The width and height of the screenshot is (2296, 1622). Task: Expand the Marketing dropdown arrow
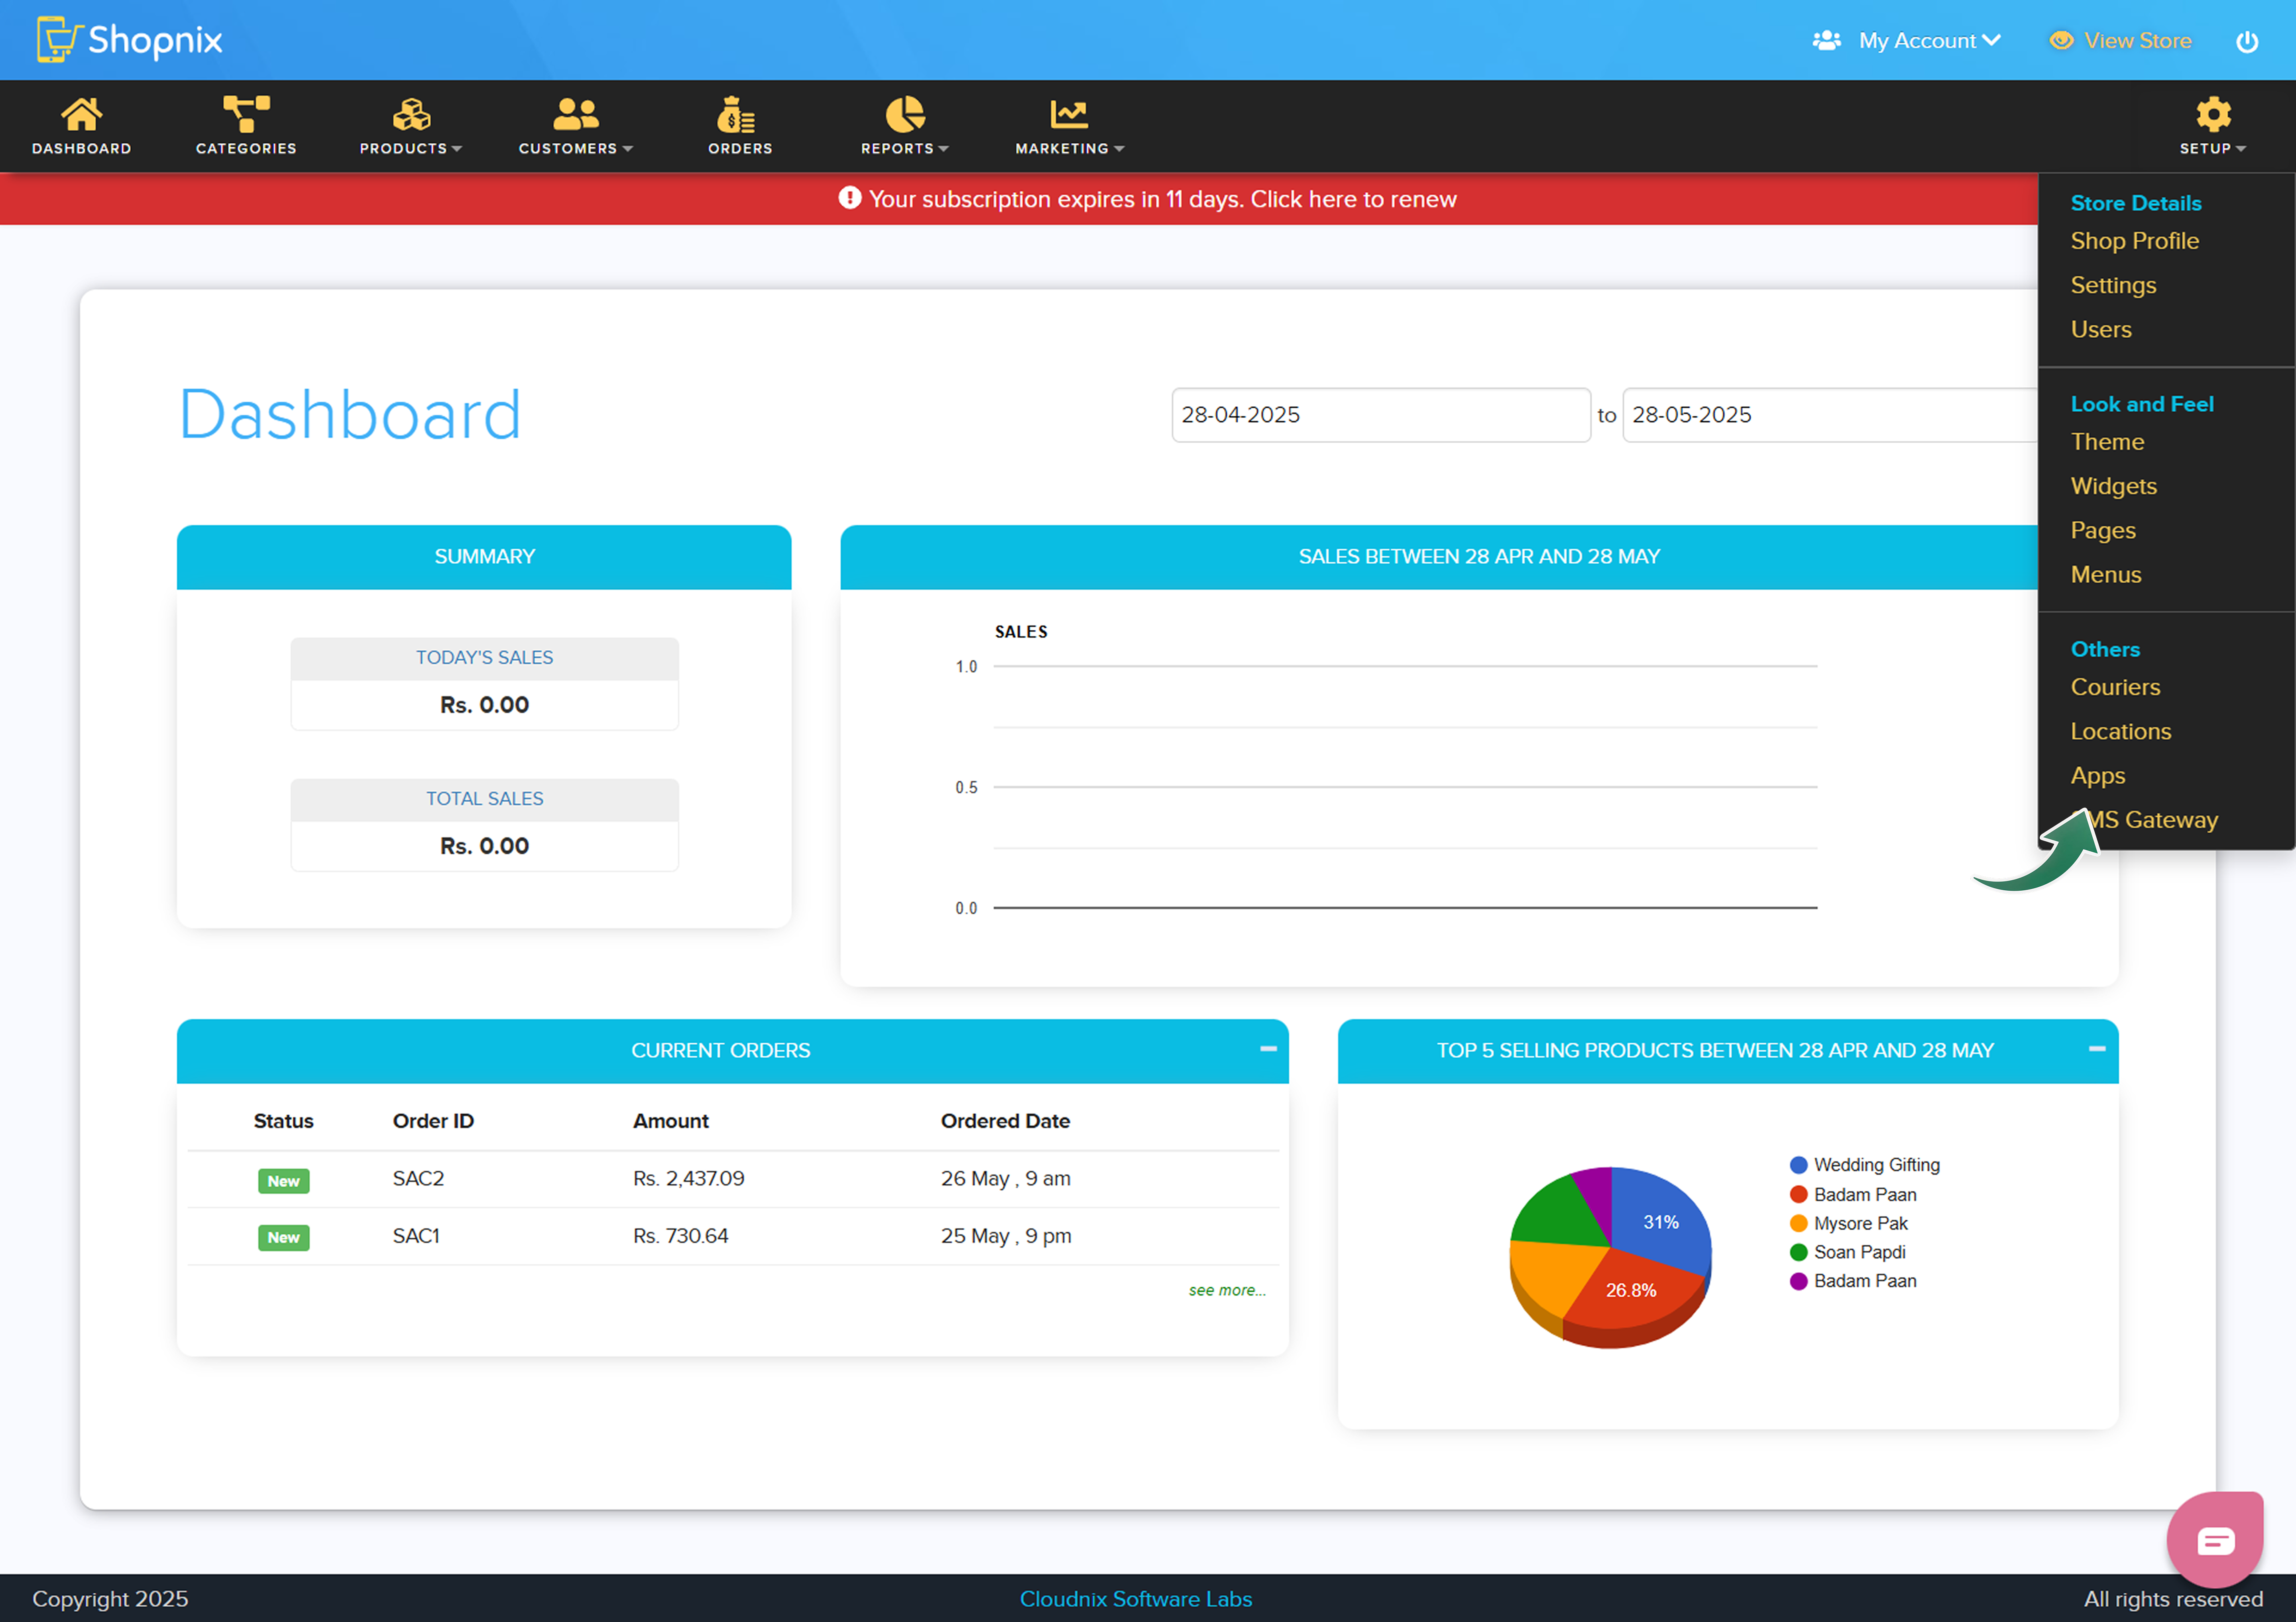click(1119, 149)
